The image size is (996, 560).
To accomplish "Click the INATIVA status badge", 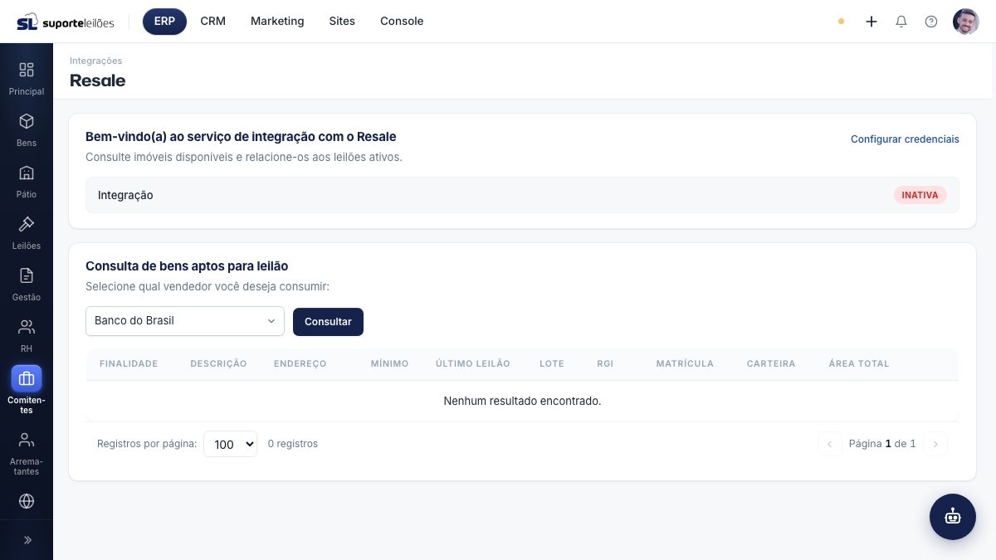I will [920, 195].
